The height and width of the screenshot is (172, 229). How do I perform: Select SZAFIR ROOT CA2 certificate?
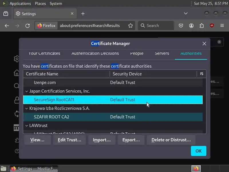(113, 117)
